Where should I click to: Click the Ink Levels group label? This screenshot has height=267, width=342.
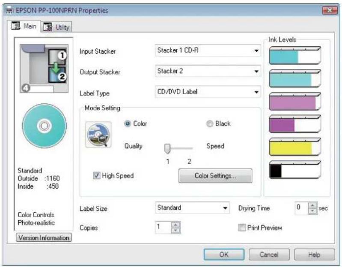click(282, 40)
